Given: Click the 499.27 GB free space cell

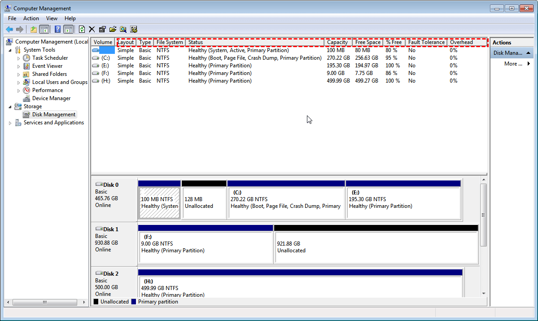Looking at the screenshot, I should [x=367, y=81].
